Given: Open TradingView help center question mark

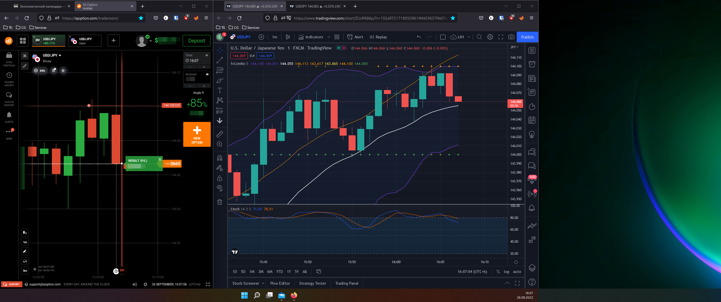Looking at the screenshot, I should click(532, 282).
